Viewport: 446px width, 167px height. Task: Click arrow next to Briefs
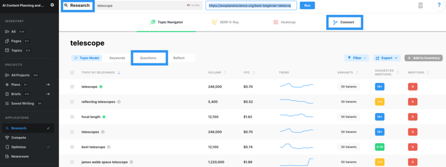[x=48, y=94]
